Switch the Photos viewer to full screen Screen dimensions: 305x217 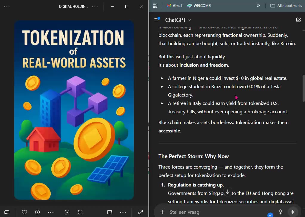coord(141,212)
